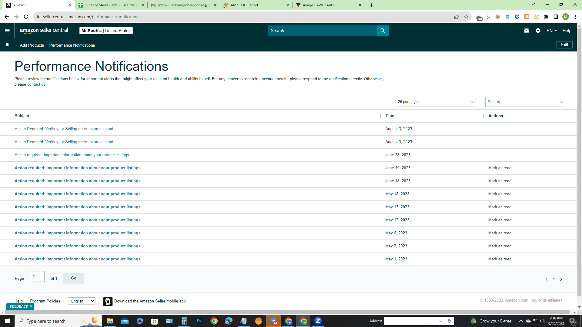Viewport: 582px width, 327px height.
Task: Go to previous page arrow in pagination
Action: point(547,279)
